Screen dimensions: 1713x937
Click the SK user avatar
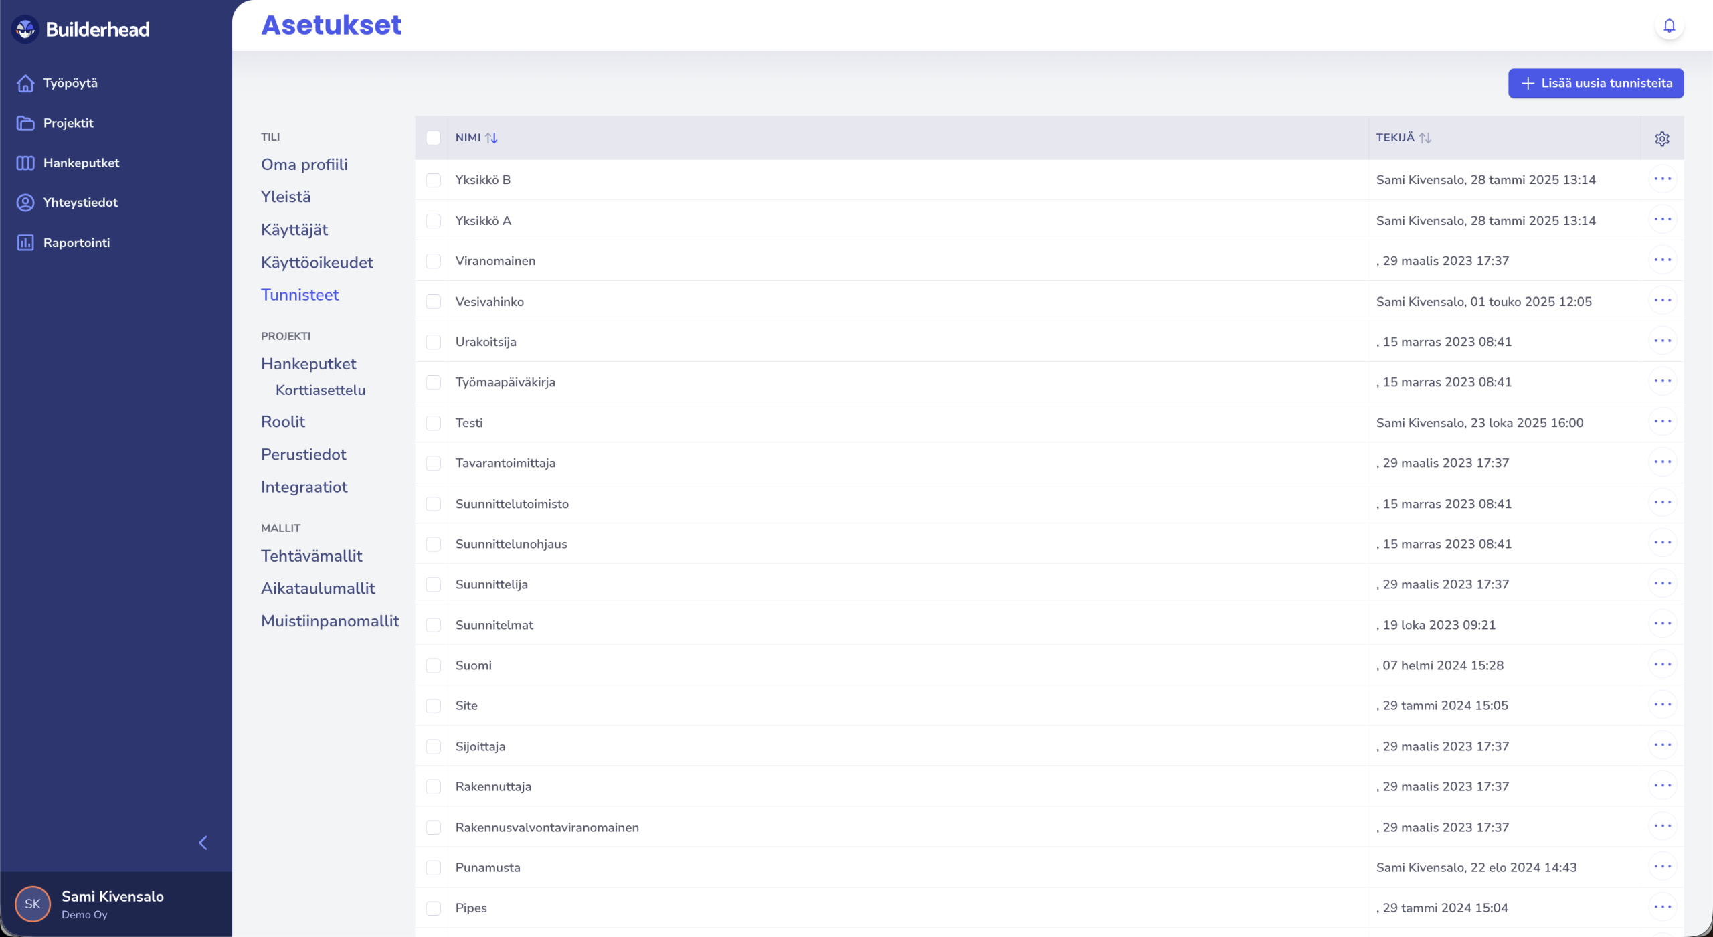pos(33,904)
